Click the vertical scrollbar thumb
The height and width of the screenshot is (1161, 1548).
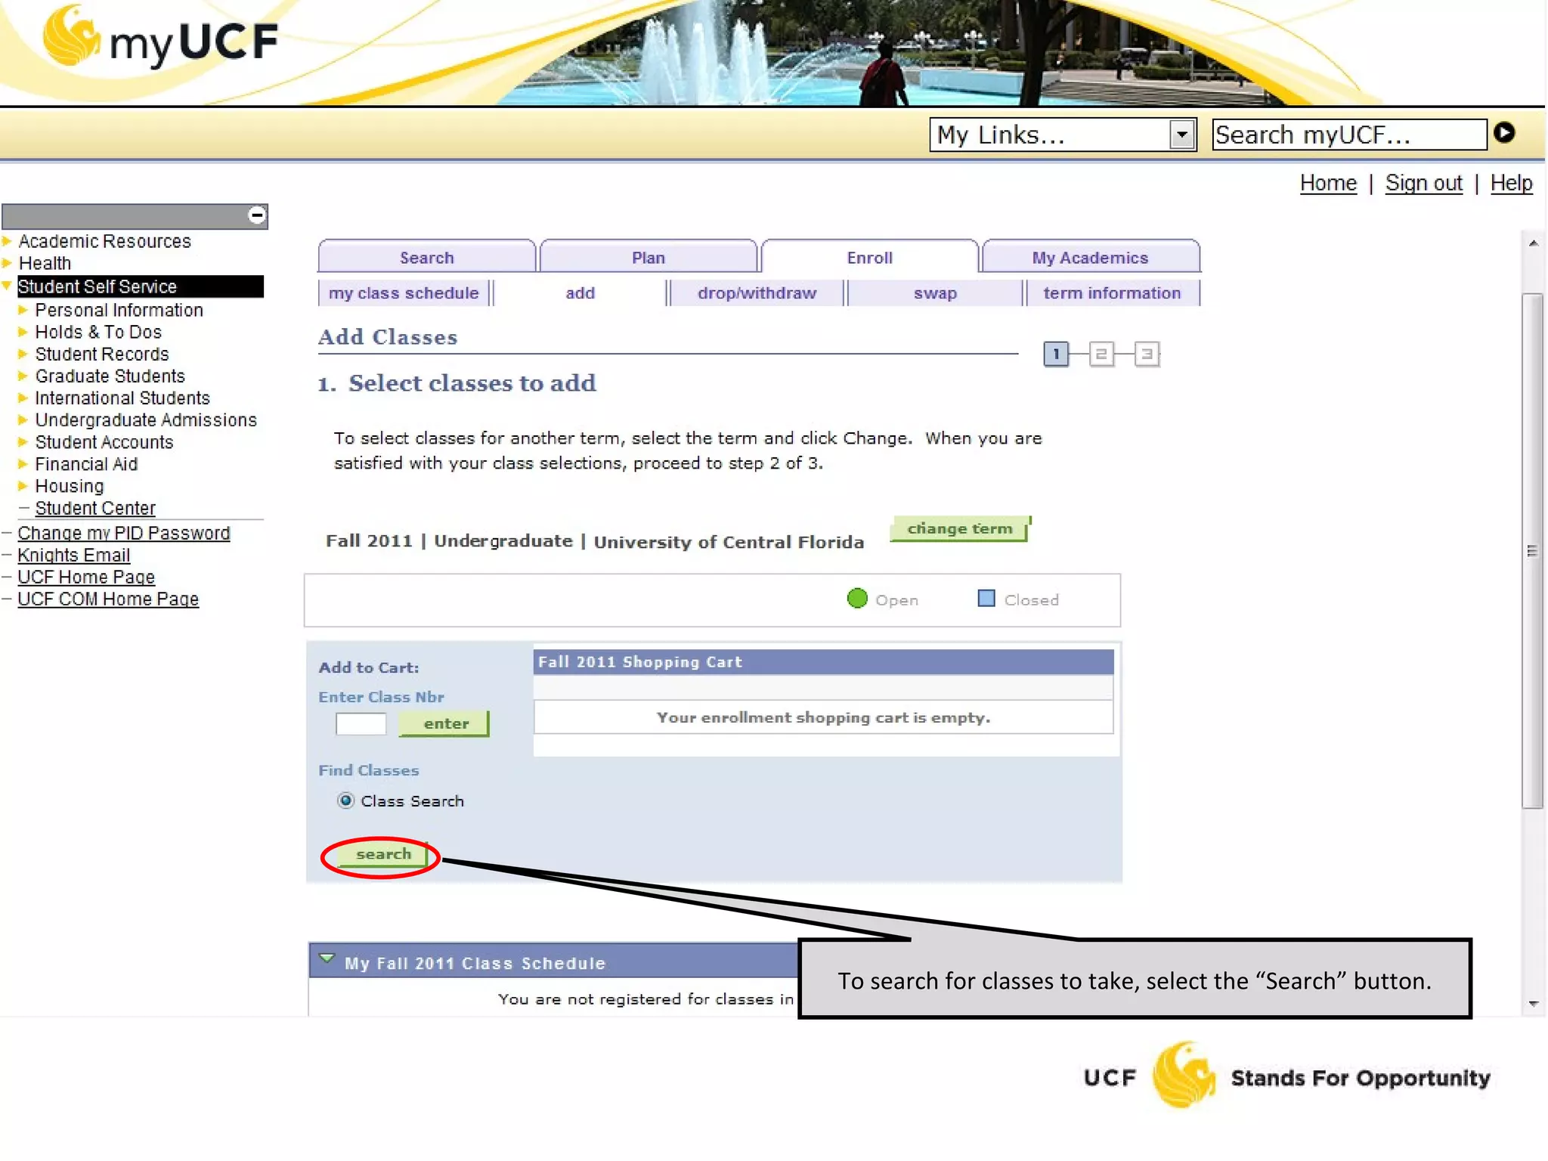tap(1533, 550)
